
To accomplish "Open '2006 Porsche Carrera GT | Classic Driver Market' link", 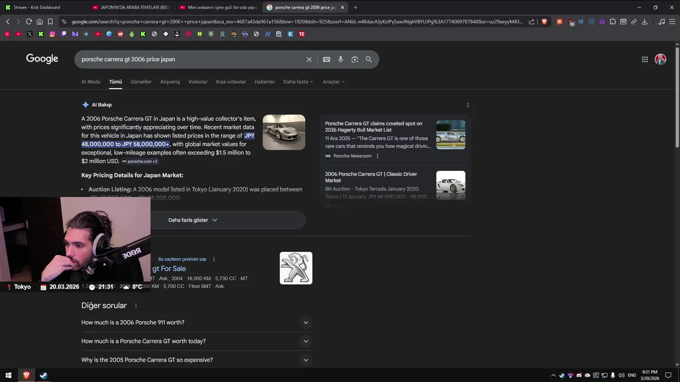I will [371, 177].
